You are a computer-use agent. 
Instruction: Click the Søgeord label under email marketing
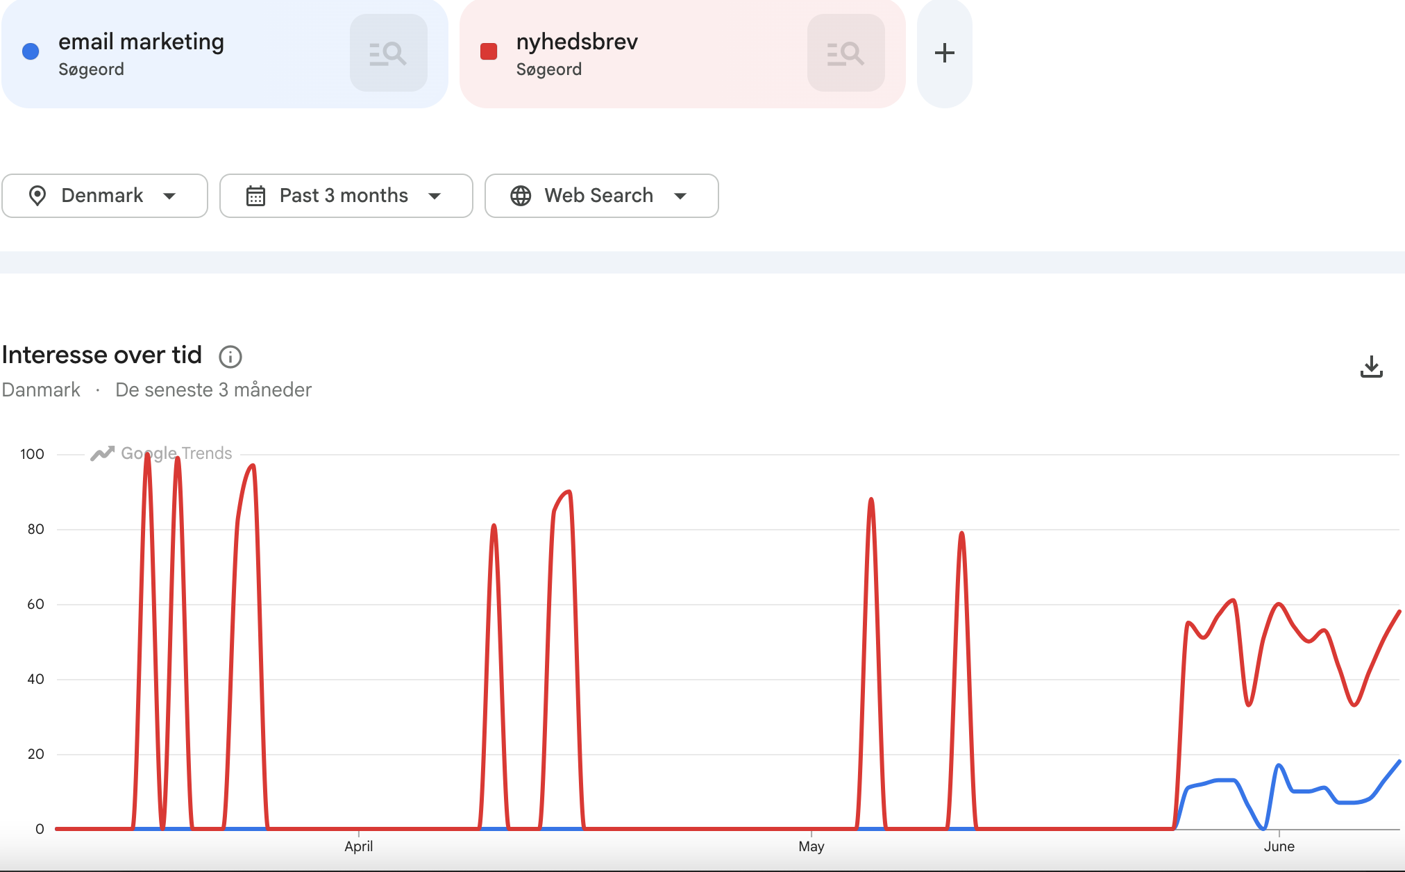click(91, 69)
